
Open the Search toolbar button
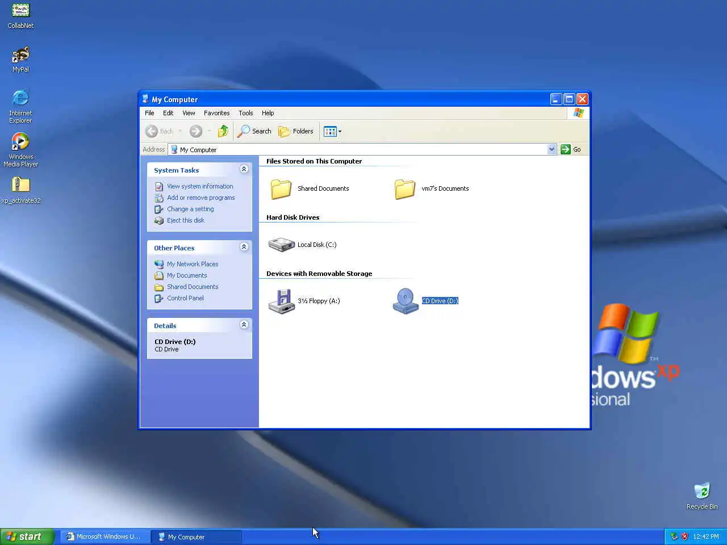[x=254, y=131]
